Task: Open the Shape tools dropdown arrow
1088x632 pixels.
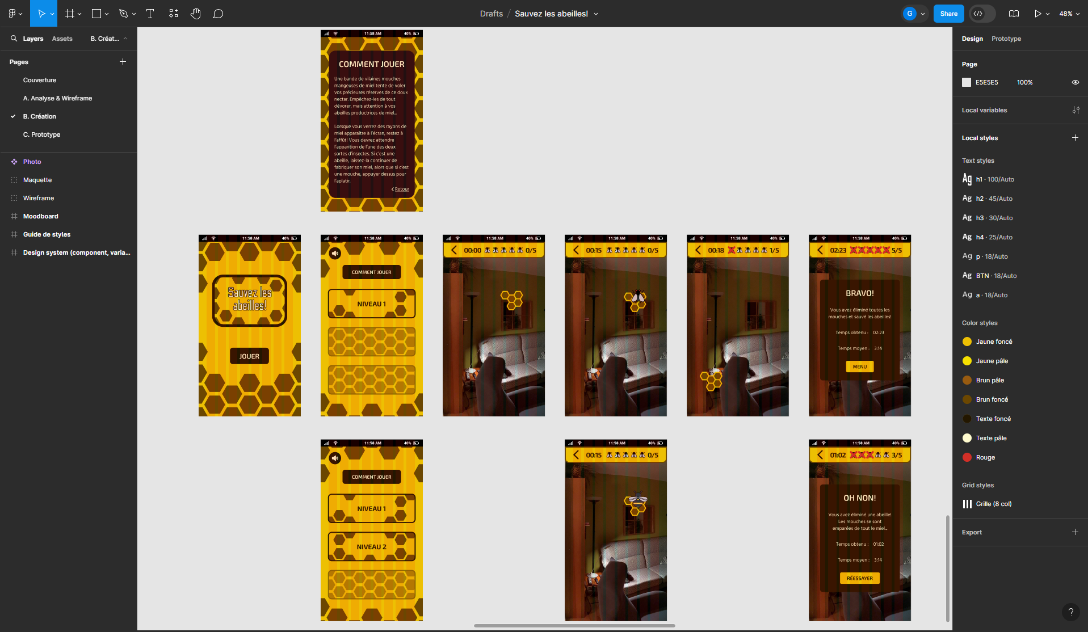Action: click(107, 13)
